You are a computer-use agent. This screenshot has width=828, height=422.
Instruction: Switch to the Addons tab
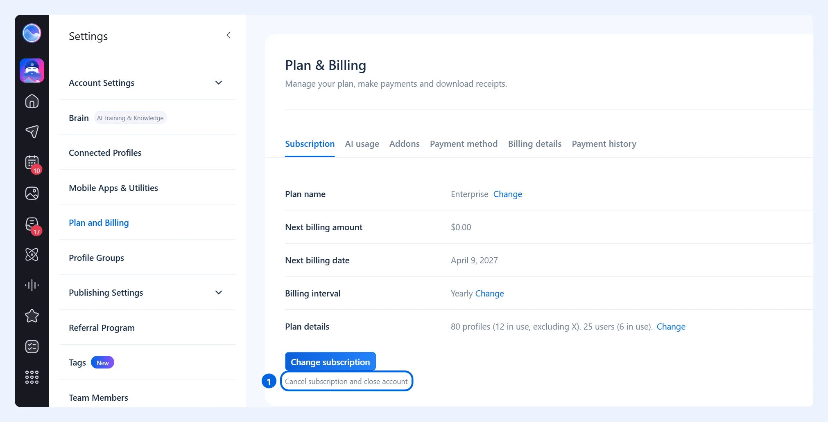point(404,144)
